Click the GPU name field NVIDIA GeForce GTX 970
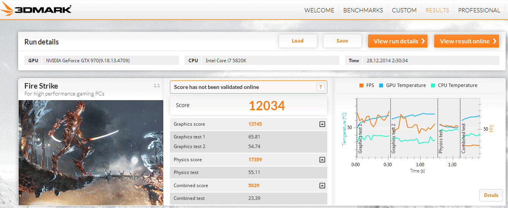The image size is (508, 208). (110, 60)
